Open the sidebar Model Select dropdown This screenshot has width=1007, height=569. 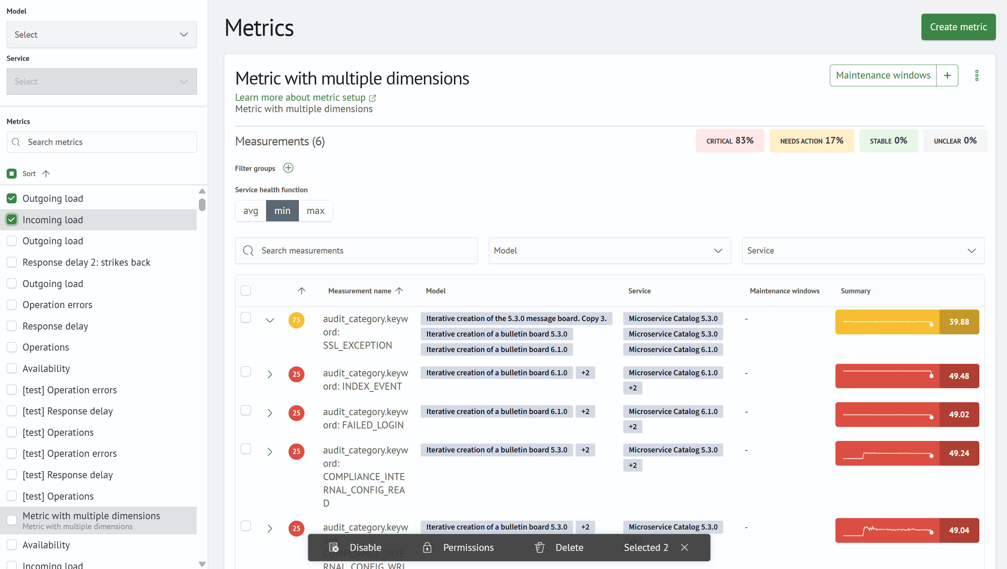point(101,34)
